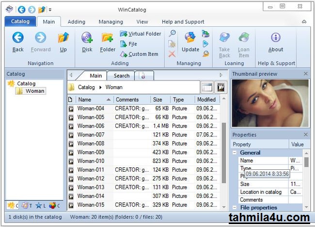Add a Folder to the catalog
315x227 pixels.
tap(108, 42)
